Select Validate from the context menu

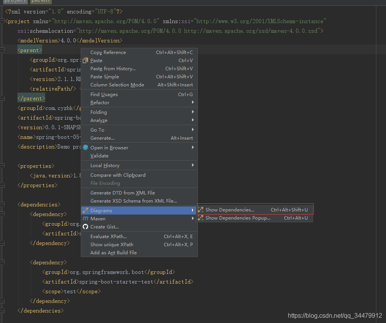pos(139,156)
